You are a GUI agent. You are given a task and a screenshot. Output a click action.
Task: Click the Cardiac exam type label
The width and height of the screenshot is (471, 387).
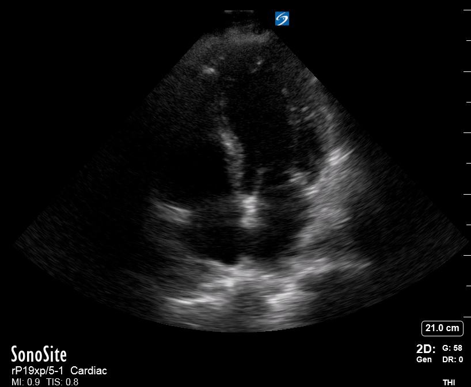(x=89, y=370)
